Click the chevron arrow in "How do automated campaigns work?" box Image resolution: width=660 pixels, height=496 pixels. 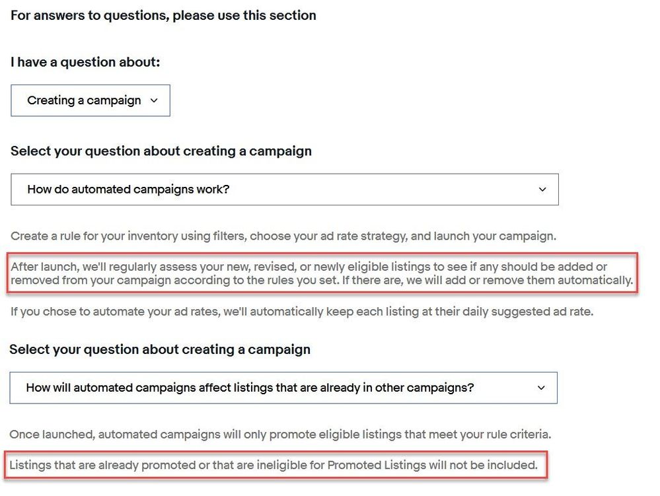pyautogui.click(x=542, y=190)
